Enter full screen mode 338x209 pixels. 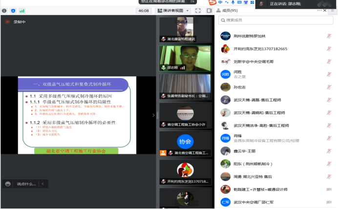198,11
